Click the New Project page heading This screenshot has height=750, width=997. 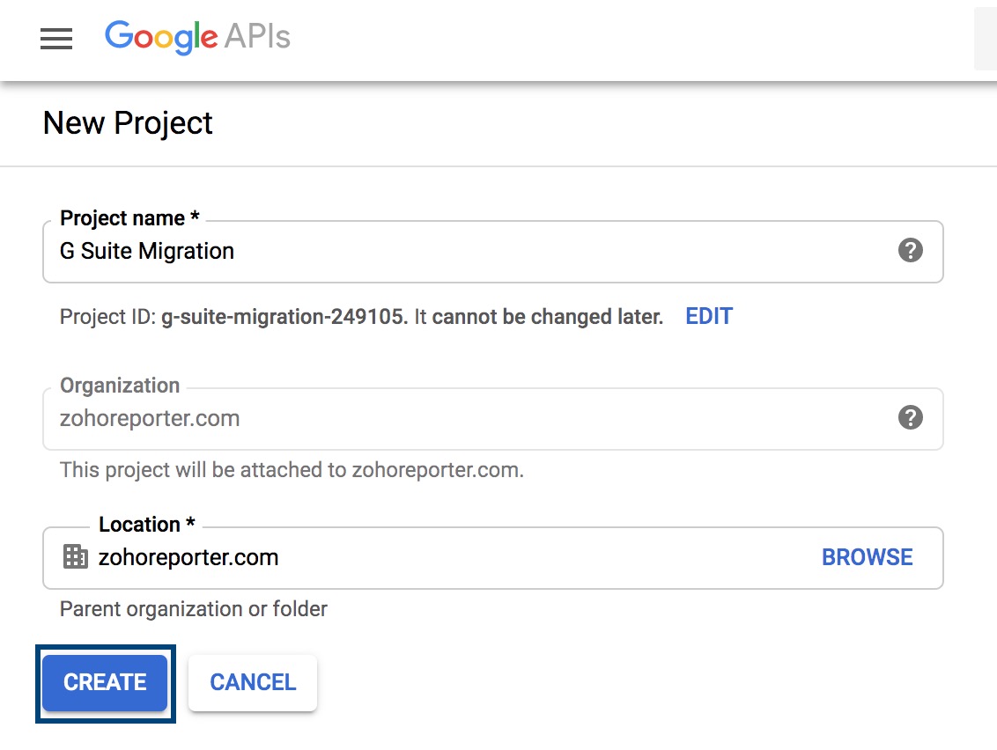coord(128,123)
